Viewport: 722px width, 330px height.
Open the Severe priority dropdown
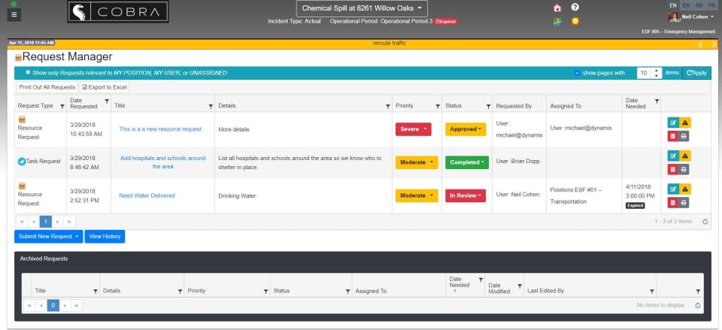(413, 129)
